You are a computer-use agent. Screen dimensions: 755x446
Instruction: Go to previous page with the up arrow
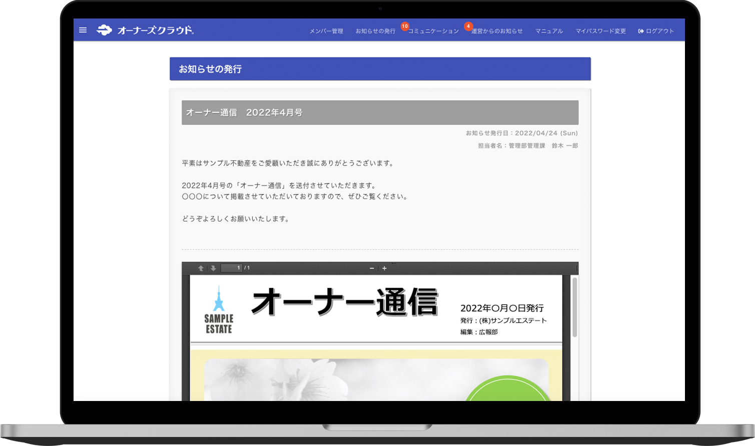201,267
